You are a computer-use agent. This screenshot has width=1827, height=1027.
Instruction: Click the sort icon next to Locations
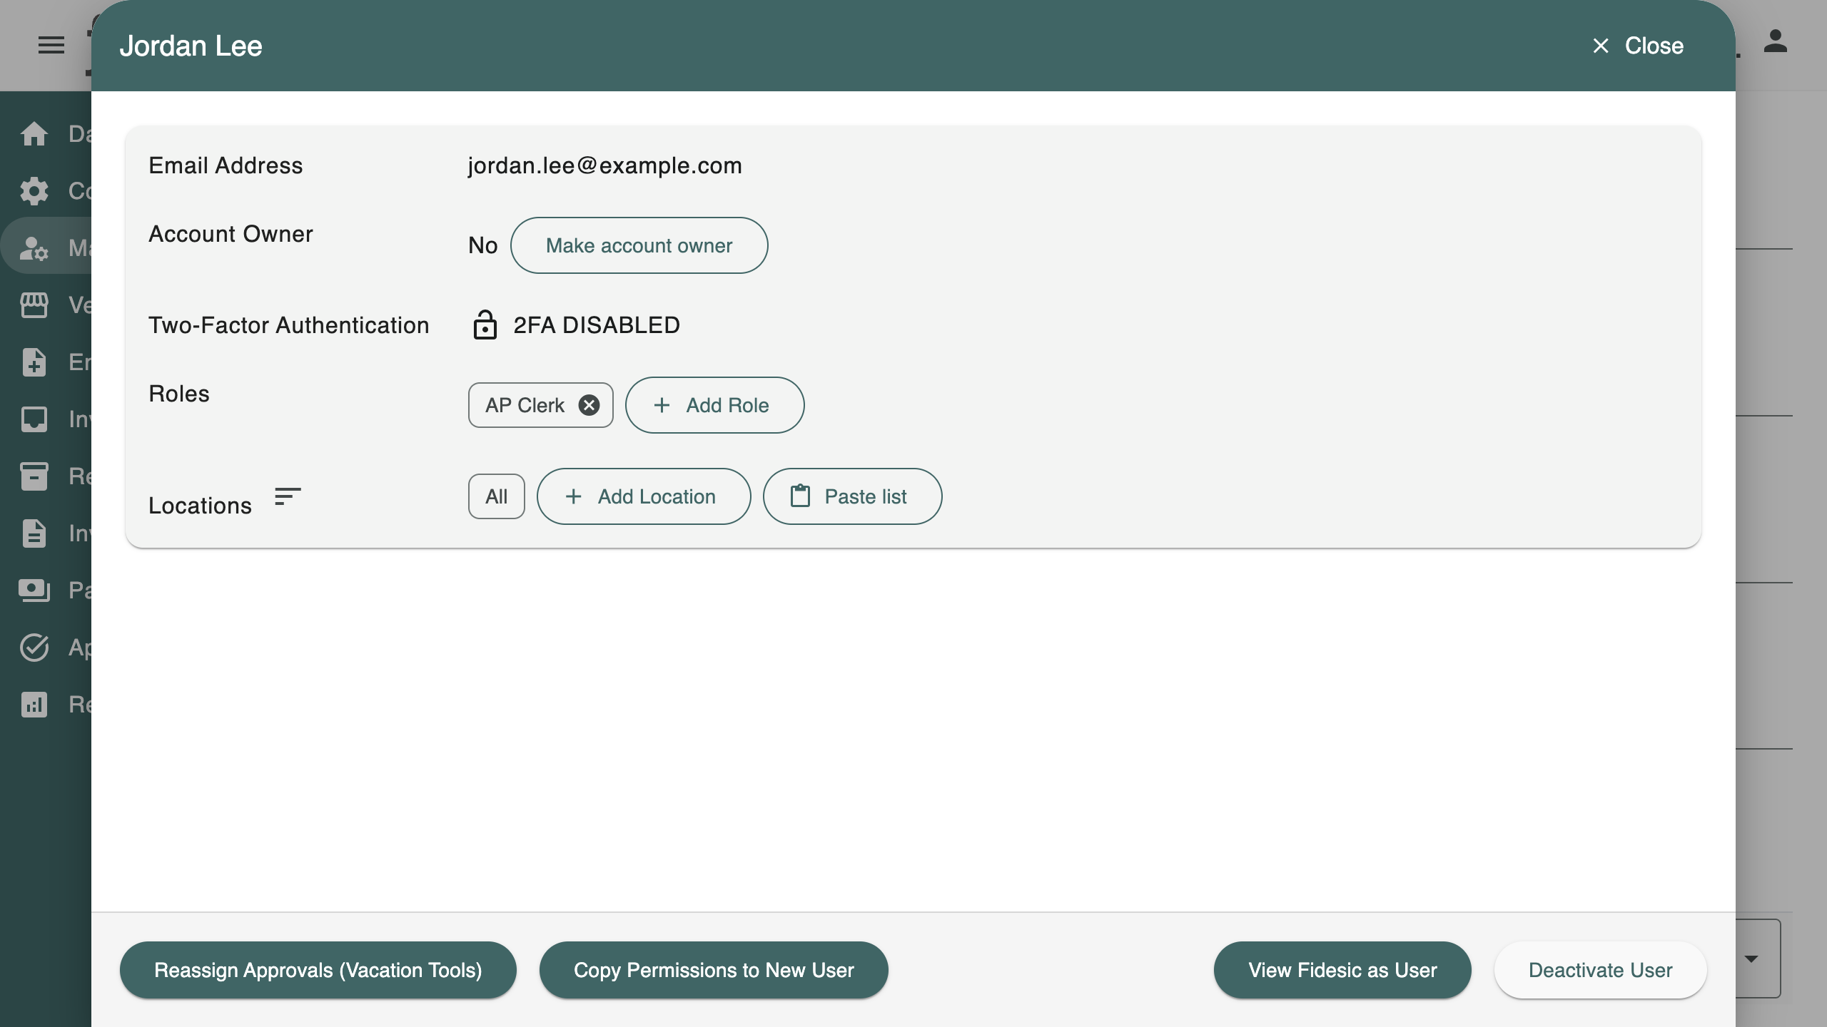click(x=288, y=496)
